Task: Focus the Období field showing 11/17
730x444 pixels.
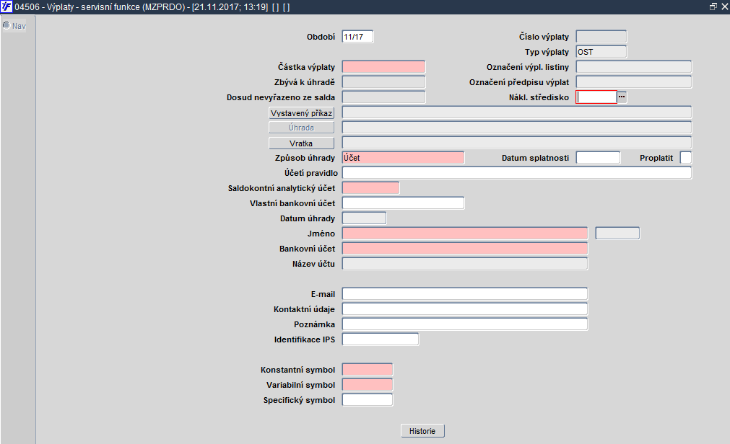Action: coord(357,37)
